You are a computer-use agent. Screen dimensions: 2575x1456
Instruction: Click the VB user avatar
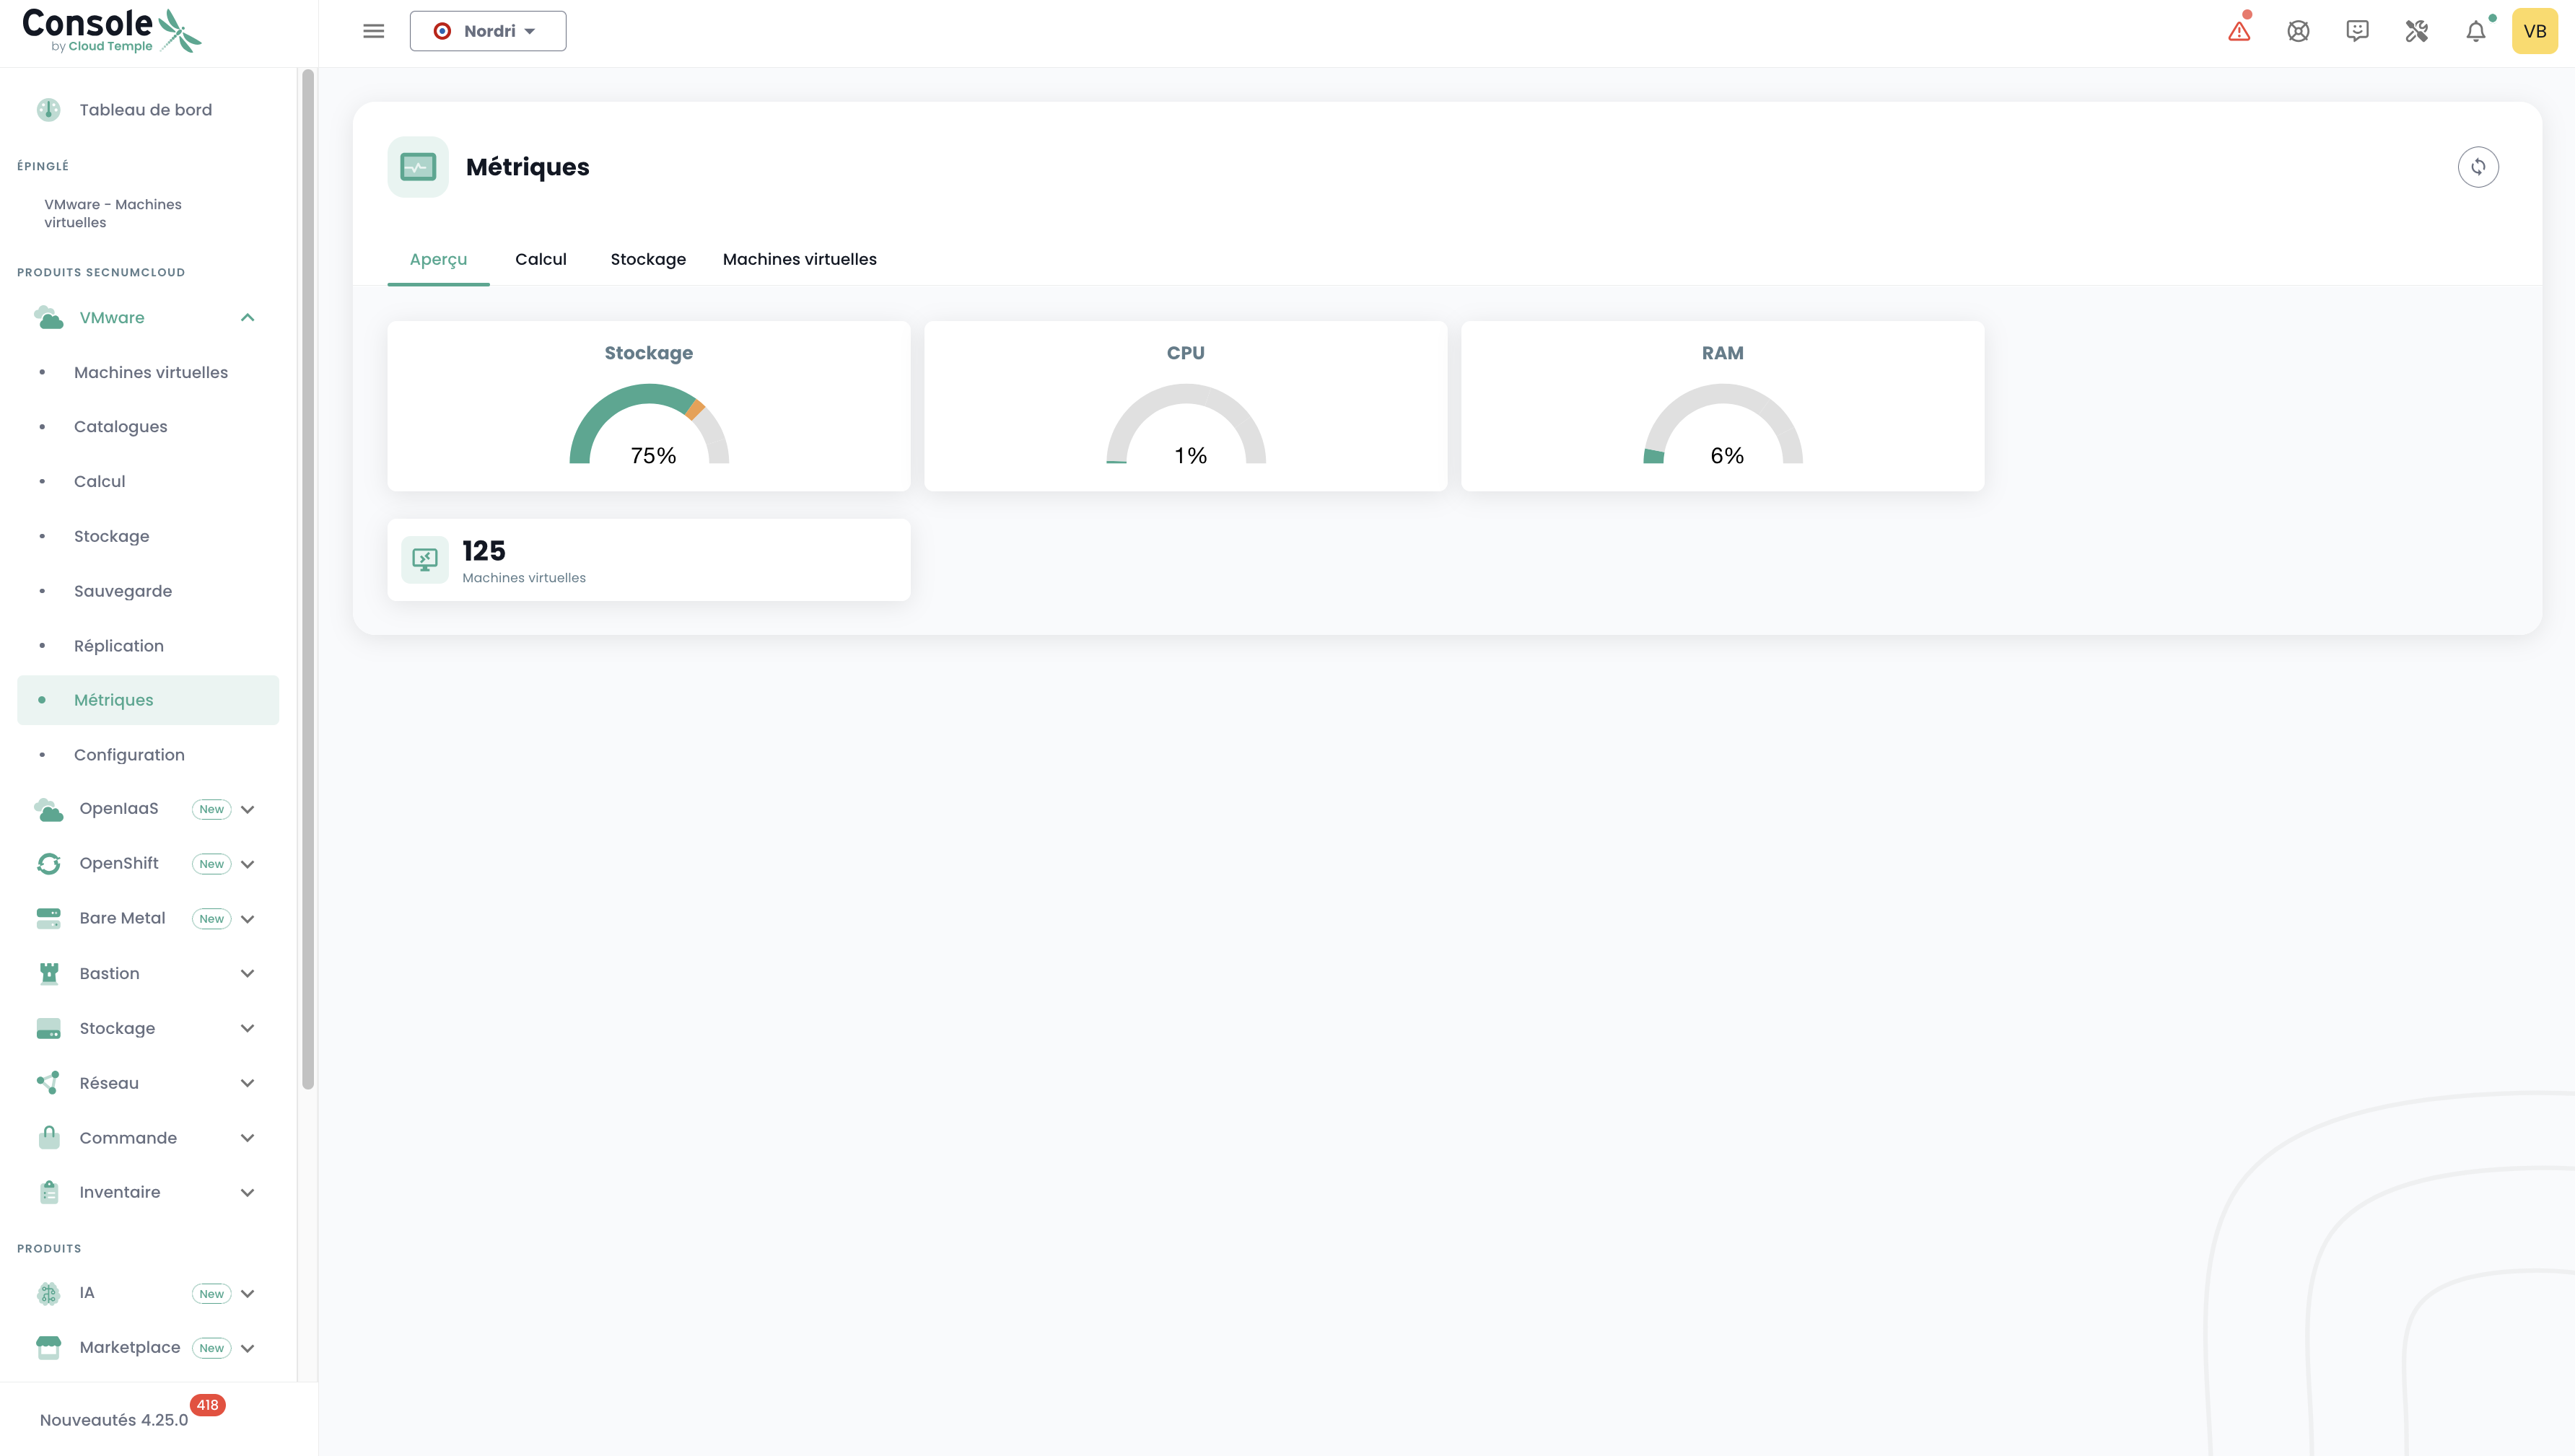(2534, 32)
